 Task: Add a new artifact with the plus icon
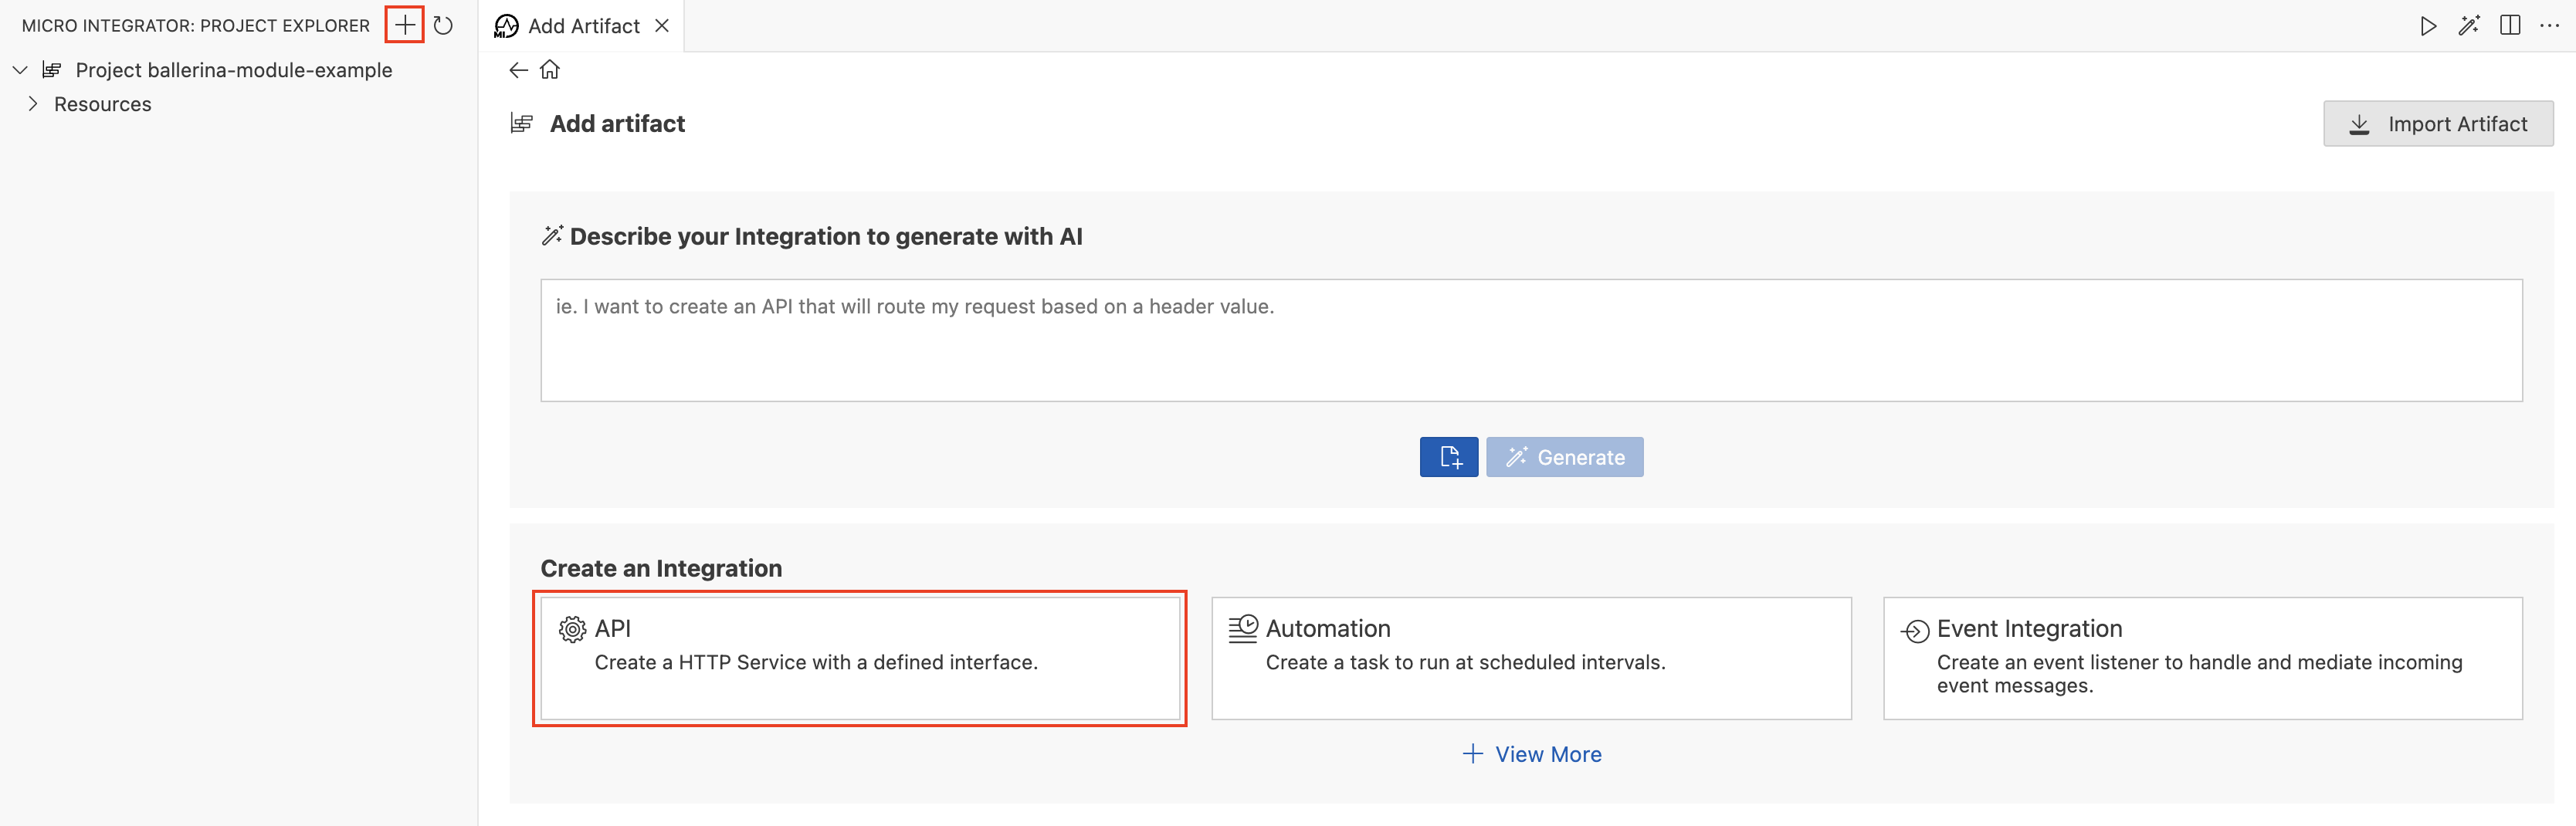(404, 25)
